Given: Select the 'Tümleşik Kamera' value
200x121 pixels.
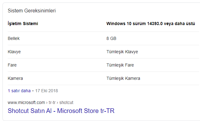Looking at the screenshot, I should [x=123, y=78].
